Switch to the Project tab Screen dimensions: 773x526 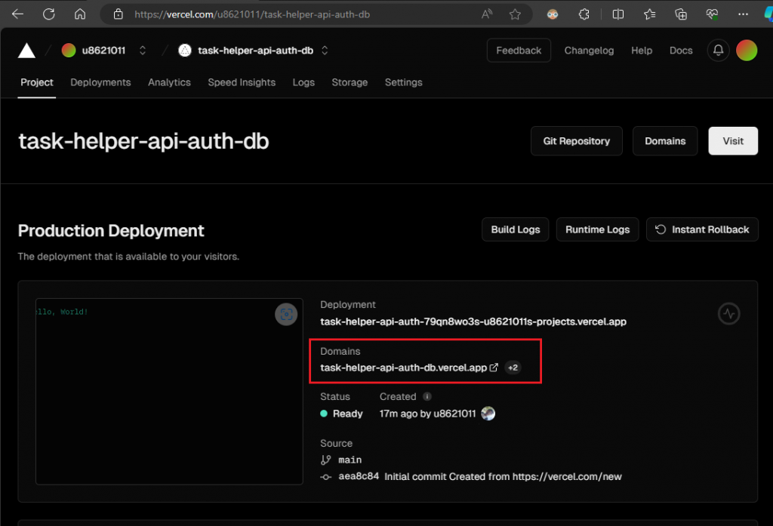click(37, 82)
